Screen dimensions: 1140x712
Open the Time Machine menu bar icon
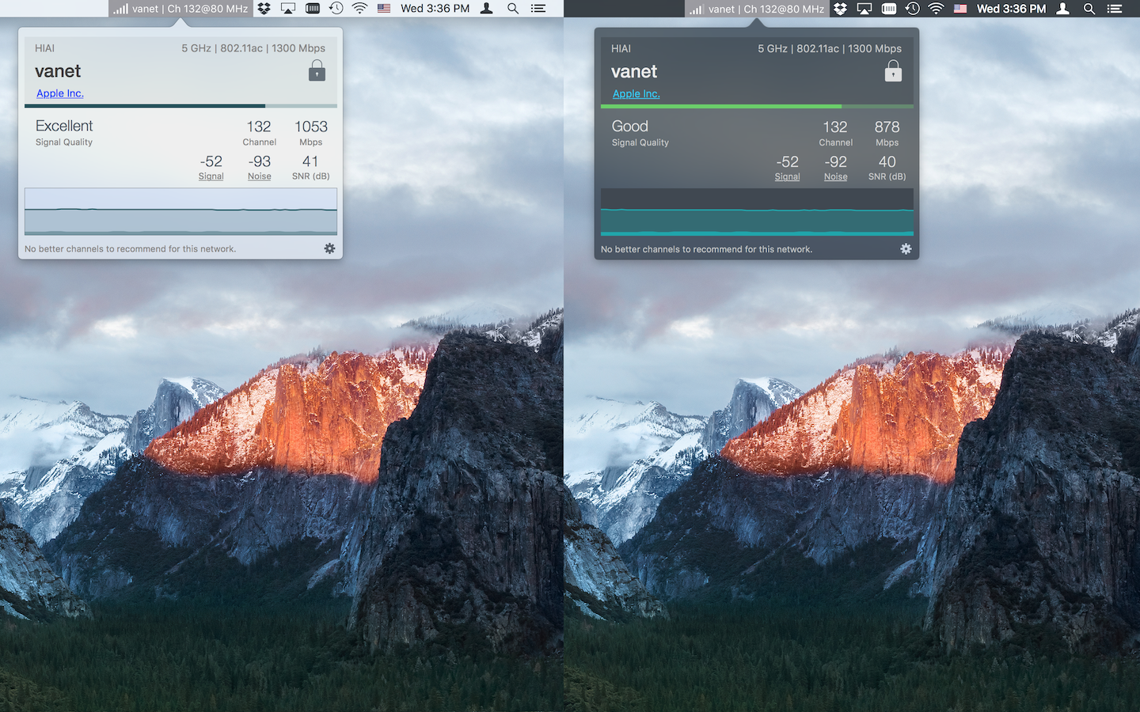pyautogui.click(x=335, y=9)
